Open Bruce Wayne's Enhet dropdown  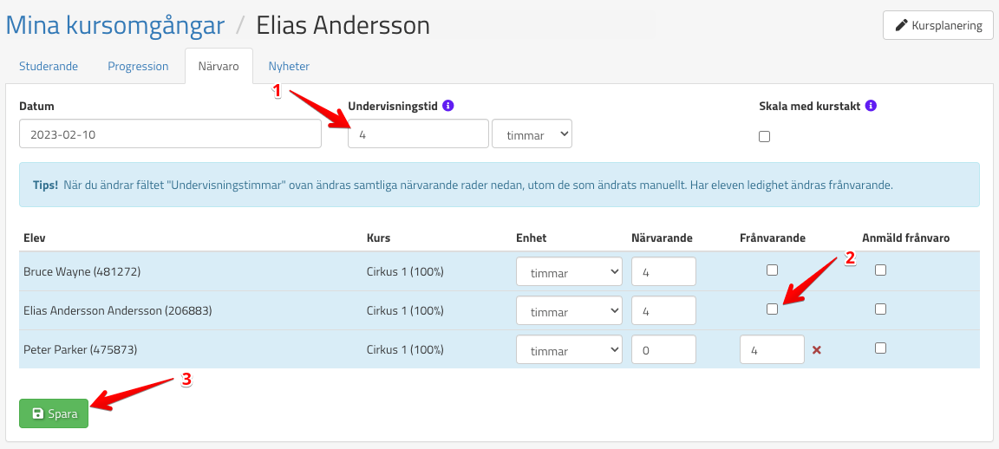click(569, 272)
